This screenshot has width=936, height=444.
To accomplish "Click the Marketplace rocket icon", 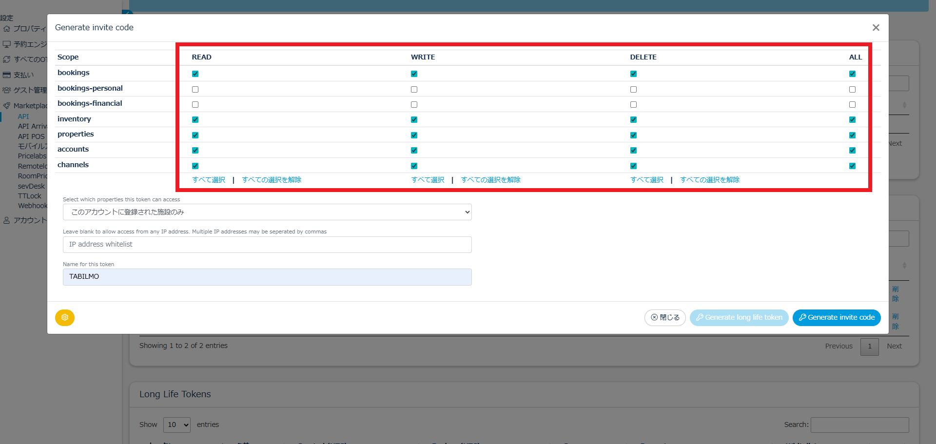I will click(7, 106).
